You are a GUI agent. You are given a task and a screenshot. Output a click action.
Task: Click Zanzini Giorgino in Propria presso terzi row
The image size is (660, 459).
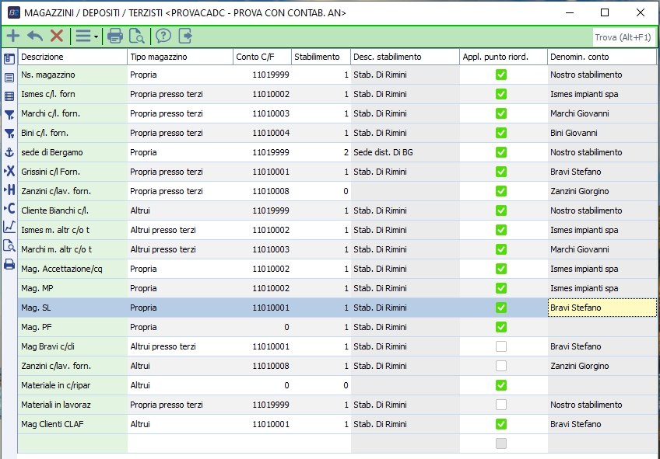pyautogui.click(x=602, y=191)
